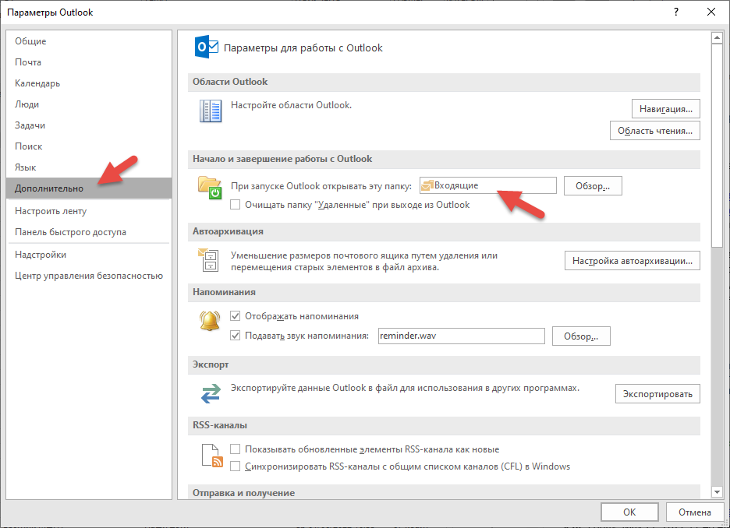The width and height of the screenshot is (730, 528).
Task: Click the Отправка и получение section header
Action: tap(444, 492)
